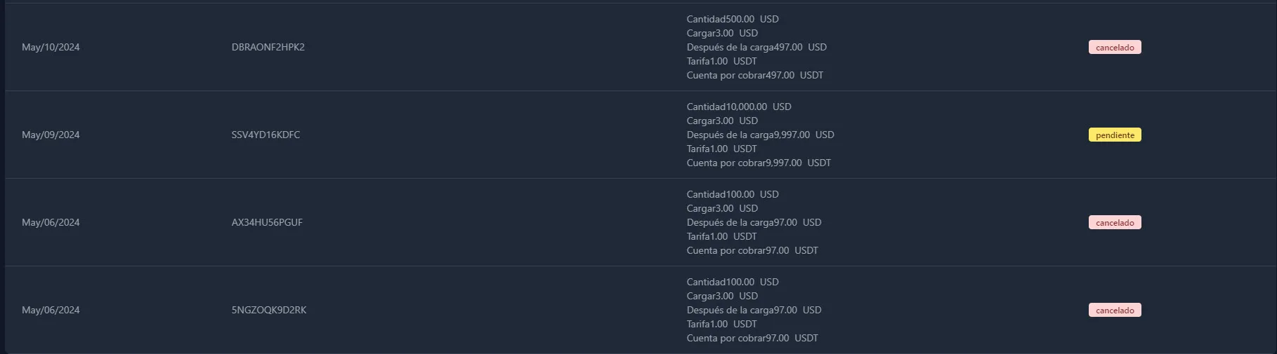This screenshot has width=1277, height=354.
Task: Click the Cantidad 500.00 USD line
Action: coord(733,19)
